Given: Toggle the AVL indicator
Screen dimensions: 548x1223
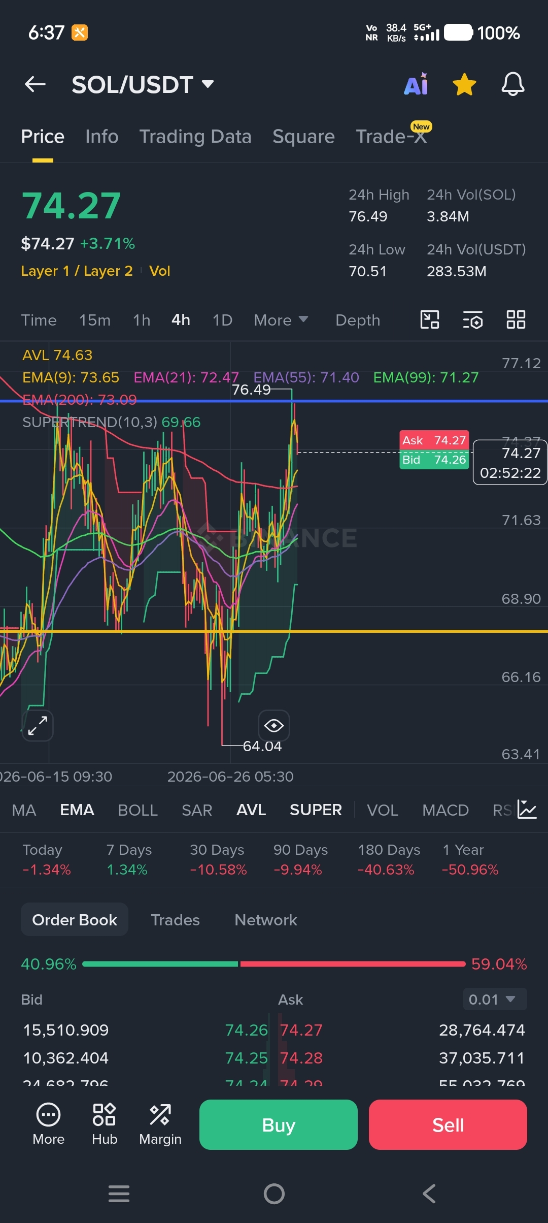Looking at the screenshot, I should (x=251, y=810).
